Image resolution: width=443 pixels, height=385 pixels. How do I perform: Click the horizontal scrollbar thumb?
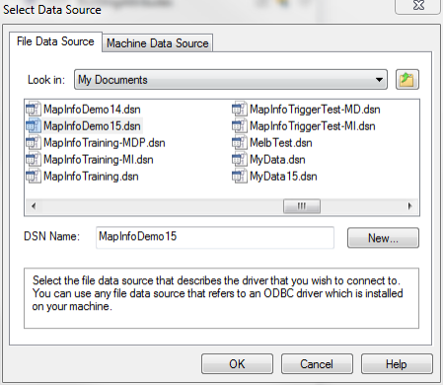coord(302,206)
